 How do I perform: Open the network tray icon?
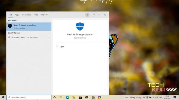(x=154, y=97)
